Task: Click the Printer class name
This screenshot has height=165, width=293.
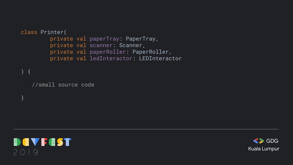Action: 52,32
